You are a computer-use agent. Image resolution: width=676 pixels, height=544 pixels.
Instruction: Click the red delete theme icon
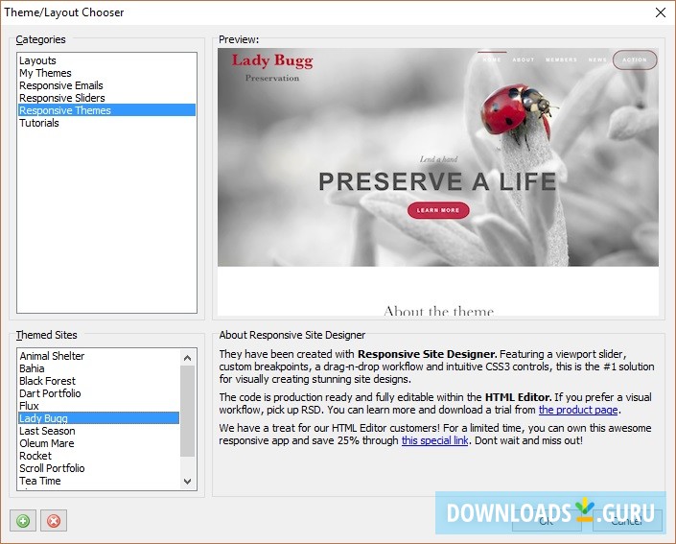point(54,521)
